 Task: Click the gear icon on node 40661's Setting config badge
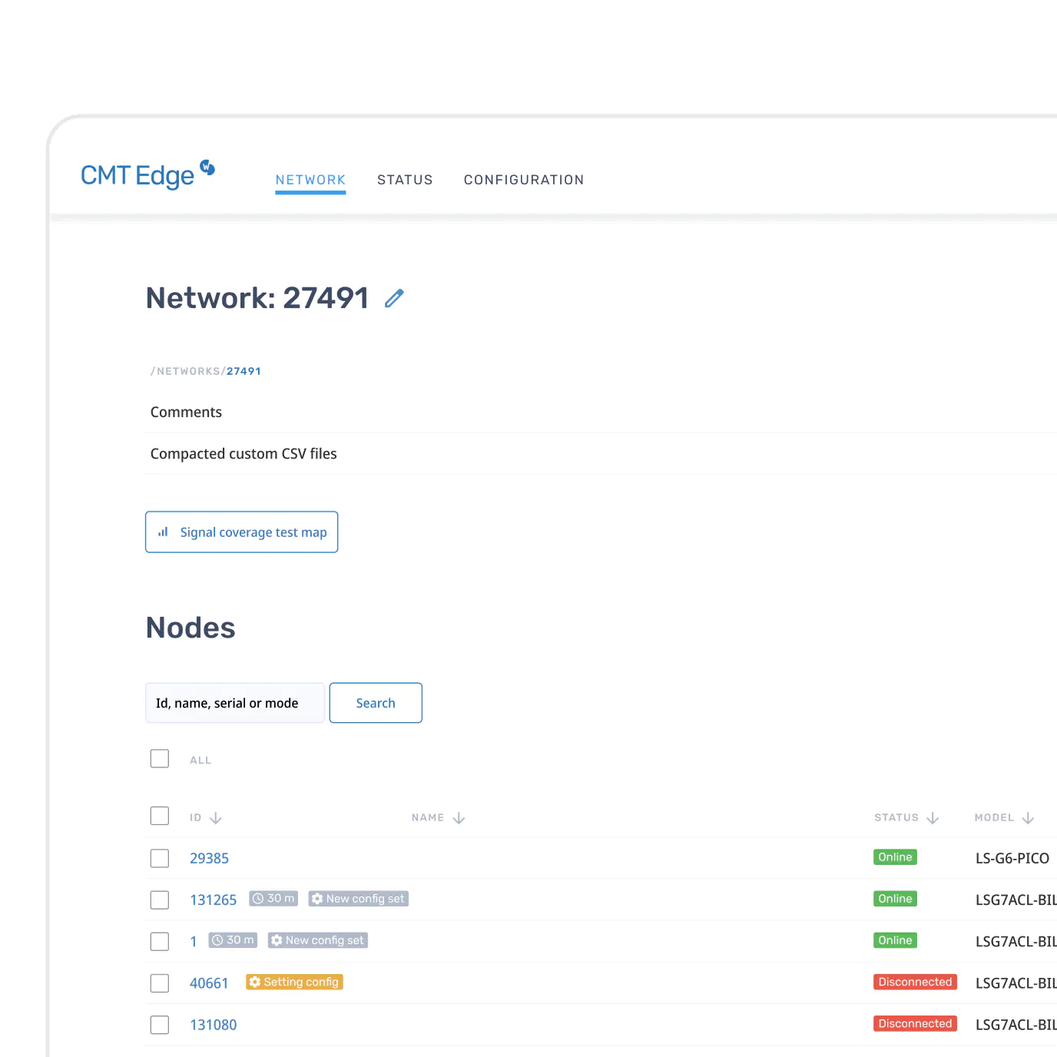256,982
